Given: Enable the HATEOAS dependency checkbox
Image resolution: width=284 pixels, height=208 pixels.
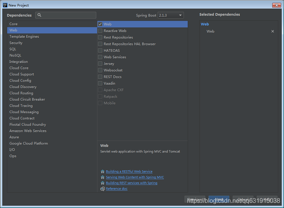Looking at the screenshot, I should tap(100, 50).
